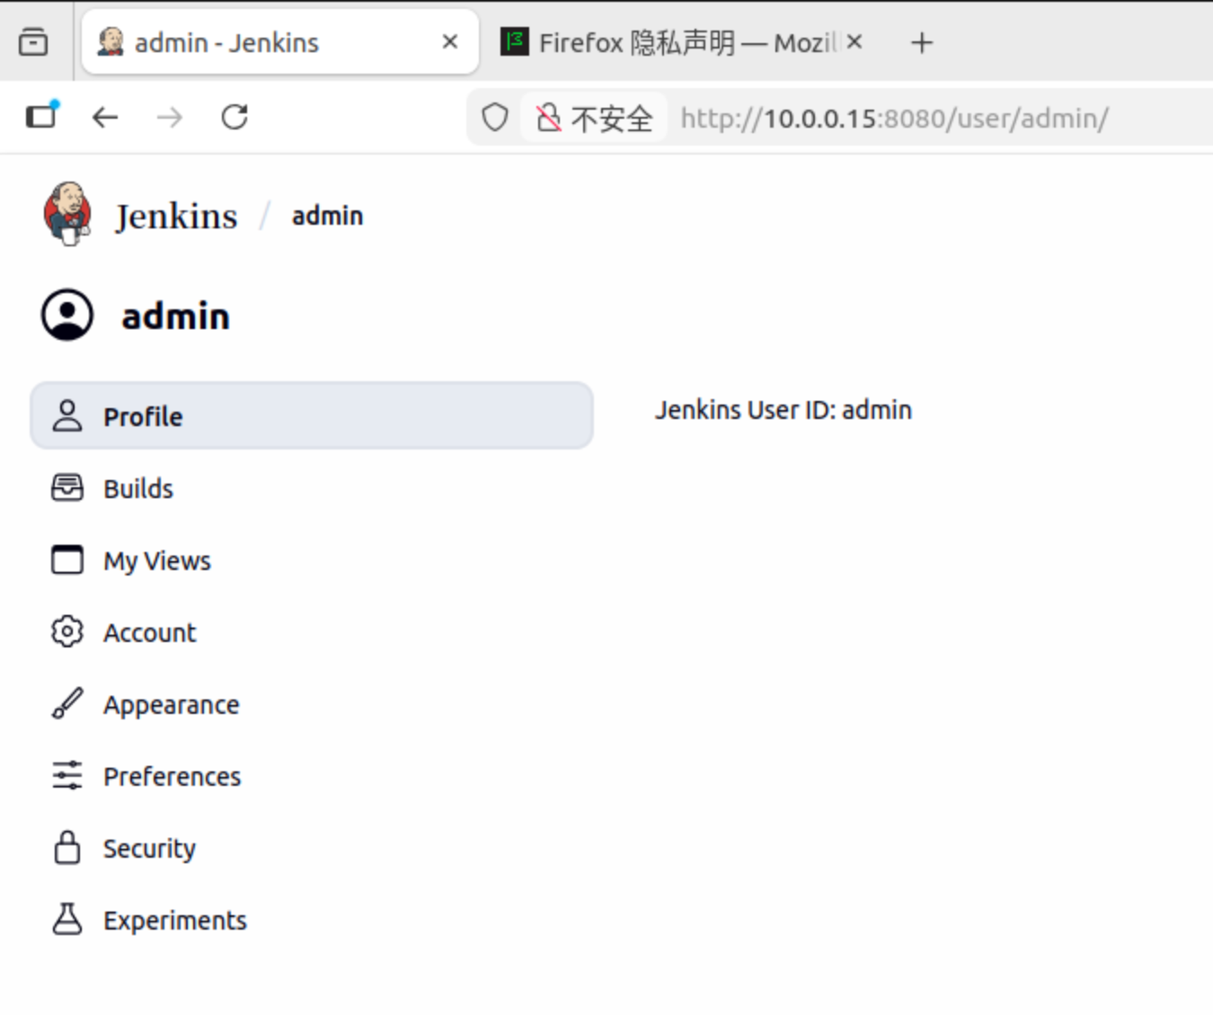Screen dimensions: 1213x1015
Task: Open a new browser tab
Action: click(x=922, y=42)
